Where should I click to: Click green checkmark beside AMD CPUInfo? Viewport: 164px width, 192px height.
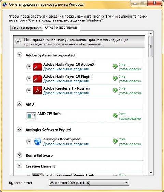click(x=115, y=115)
